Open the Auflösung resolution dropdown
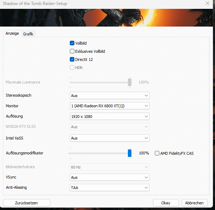Screen dimensions: 215x210 click(109, 117)
